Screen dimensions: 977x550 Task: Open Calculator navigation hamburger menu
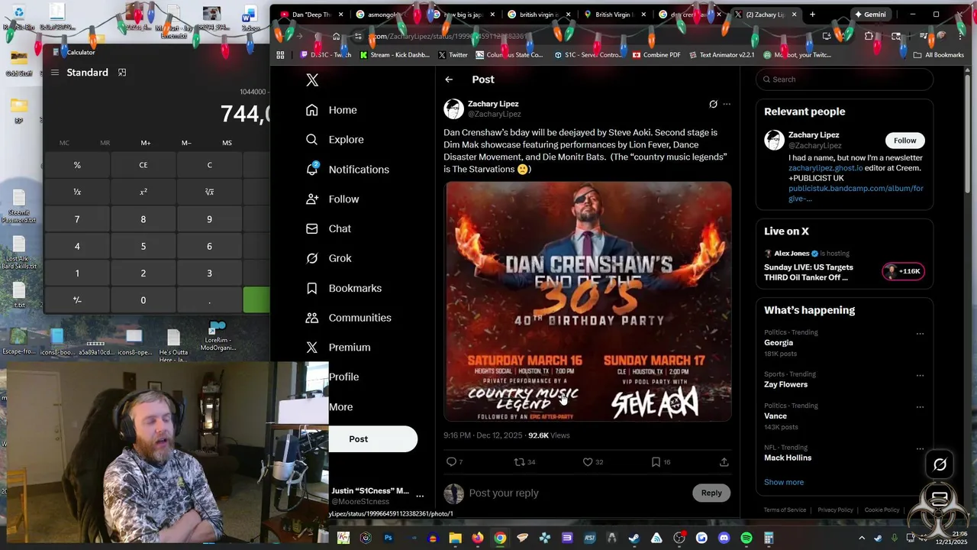[x=55, y=73]
